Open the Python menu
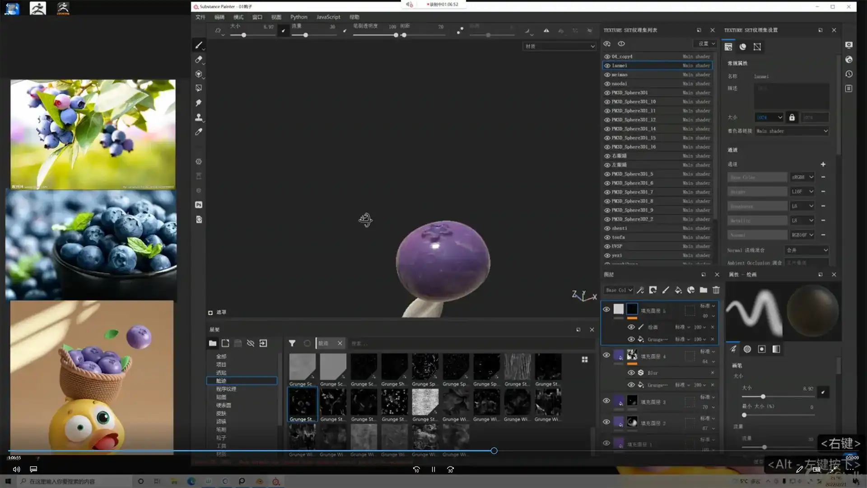This screenshot has width=867, height=488. [x=298, y=17]
